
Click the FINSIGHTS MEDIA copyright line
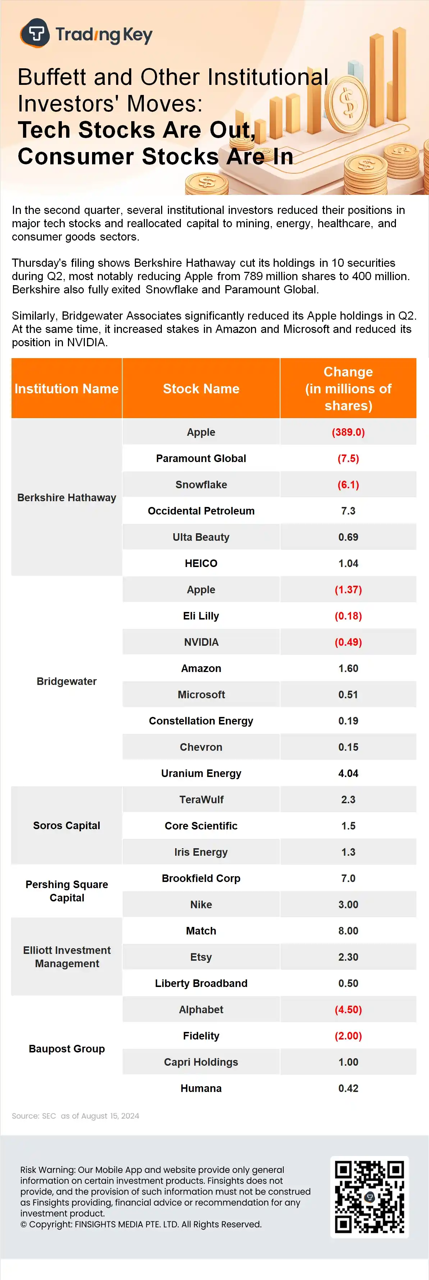141,1224
